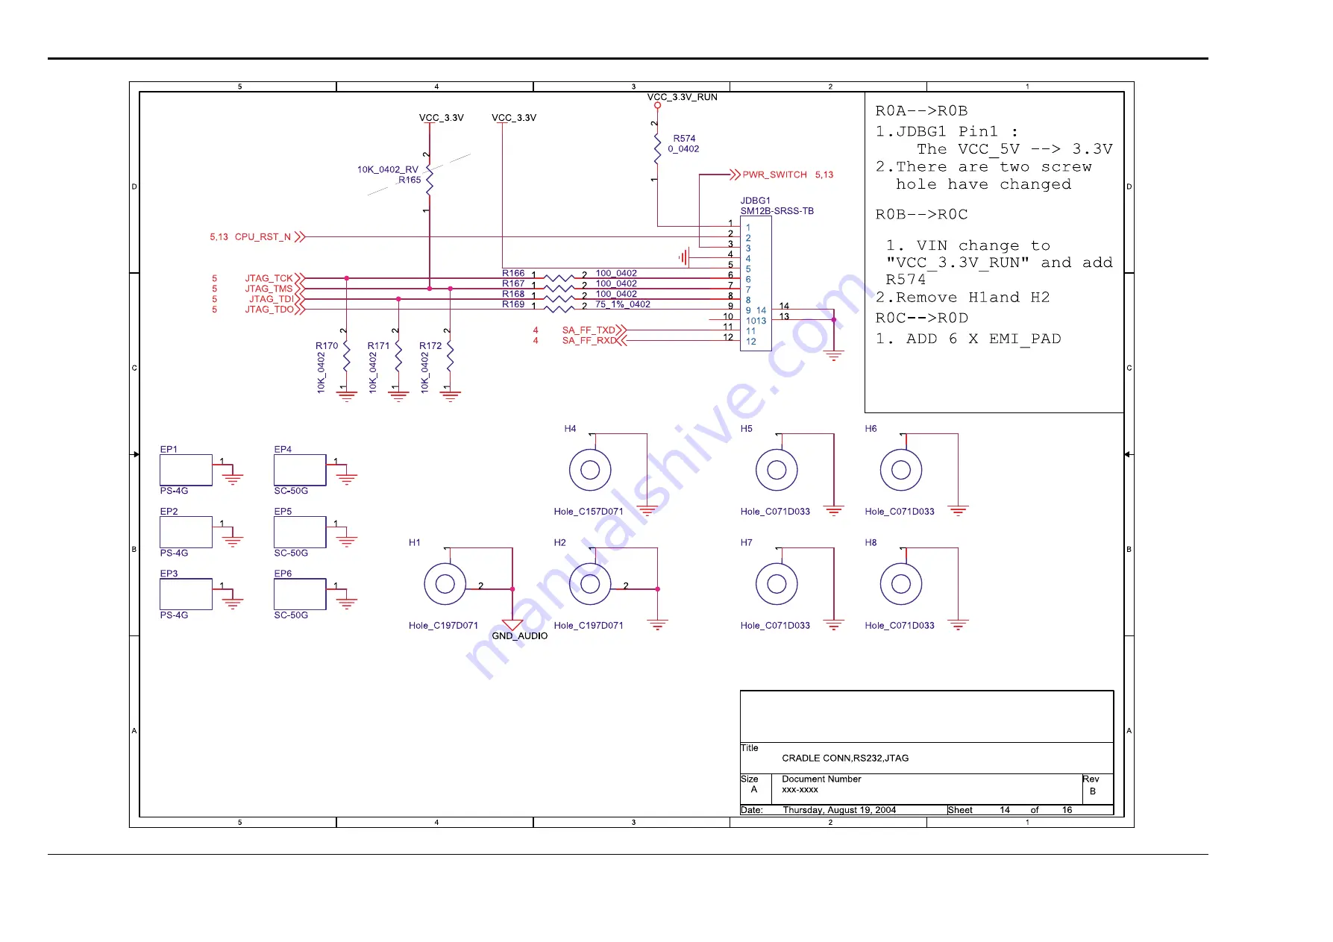Click the H4 mounting hole symbol
This screenshot has width=1333, height=942.
point(590,470)
